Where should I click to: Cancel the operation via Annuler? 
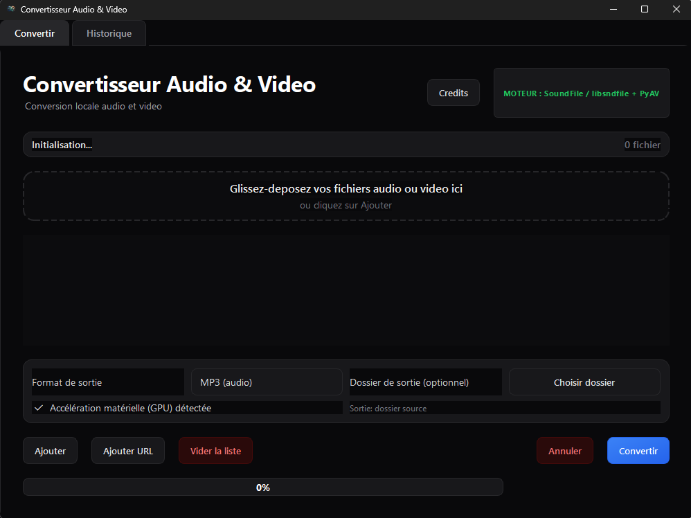coord(565,450)
